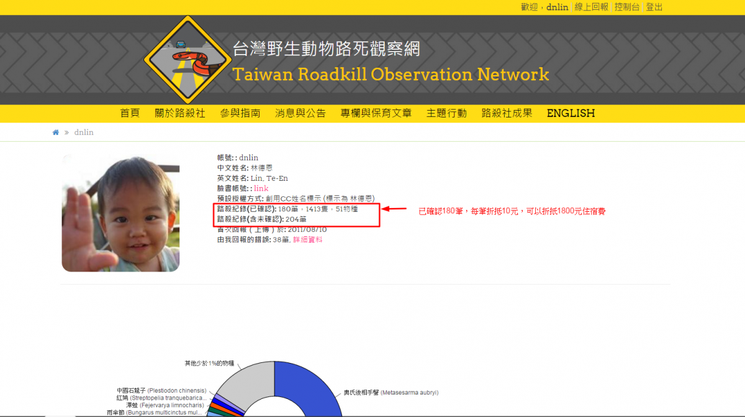Go to 消息與公告 menu item

(300, 113)
